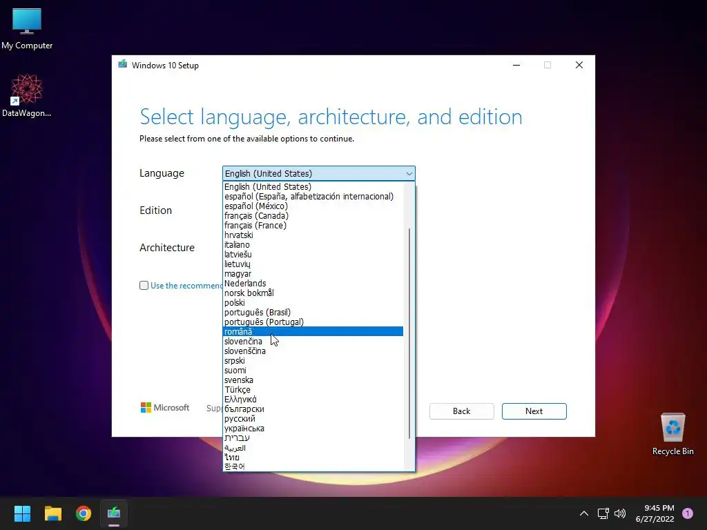Choose français (France) language

tap(313, 226)
